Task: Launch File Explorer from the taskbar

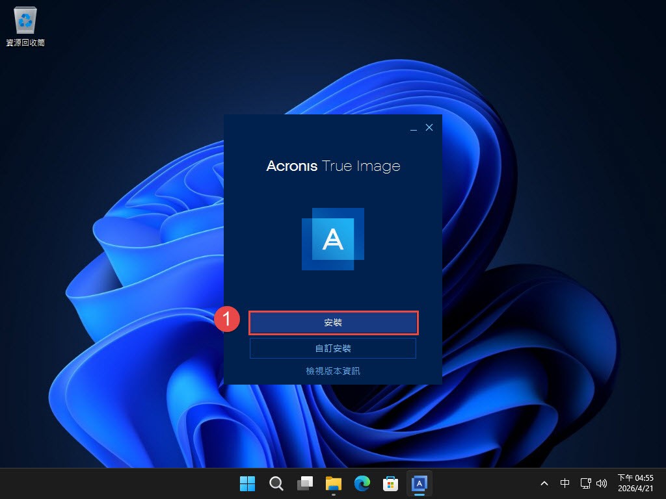Action: [334, 483]
